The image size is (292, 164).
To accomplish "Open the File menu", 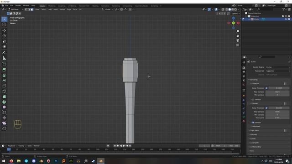I will tap(7, 5).
